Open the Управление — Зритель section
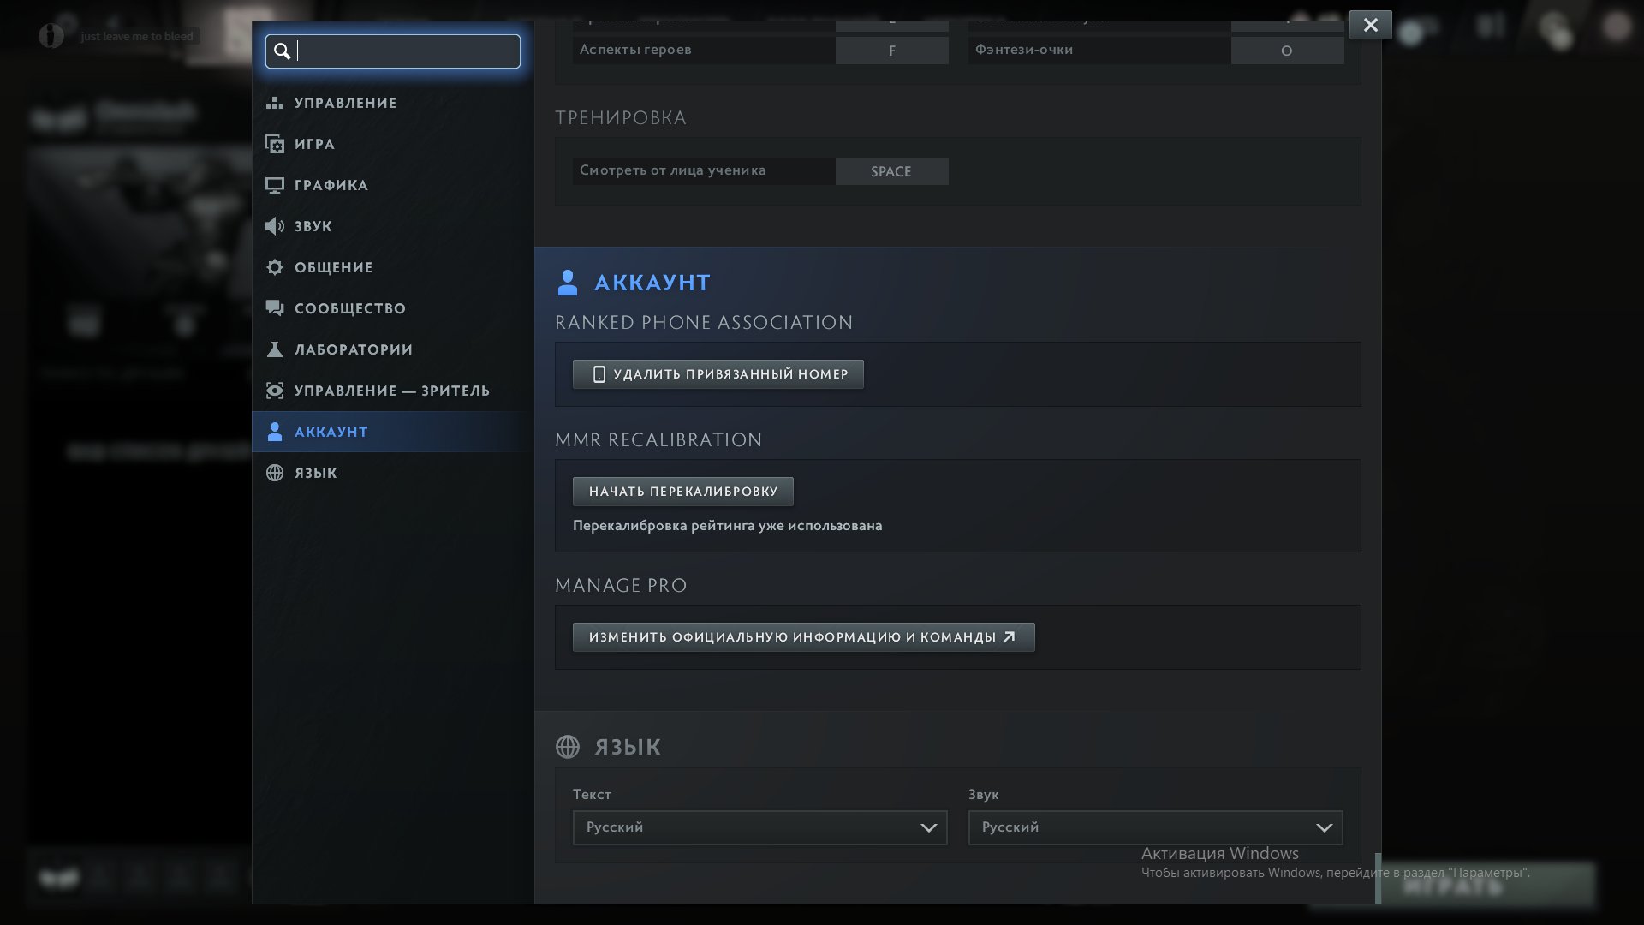1644x925 pixels. click(391, 391)
